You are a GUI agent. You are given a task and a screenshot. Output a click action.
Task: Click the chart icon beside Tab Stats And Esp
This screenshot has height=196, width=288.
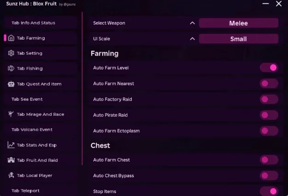[x=11, y=145]
